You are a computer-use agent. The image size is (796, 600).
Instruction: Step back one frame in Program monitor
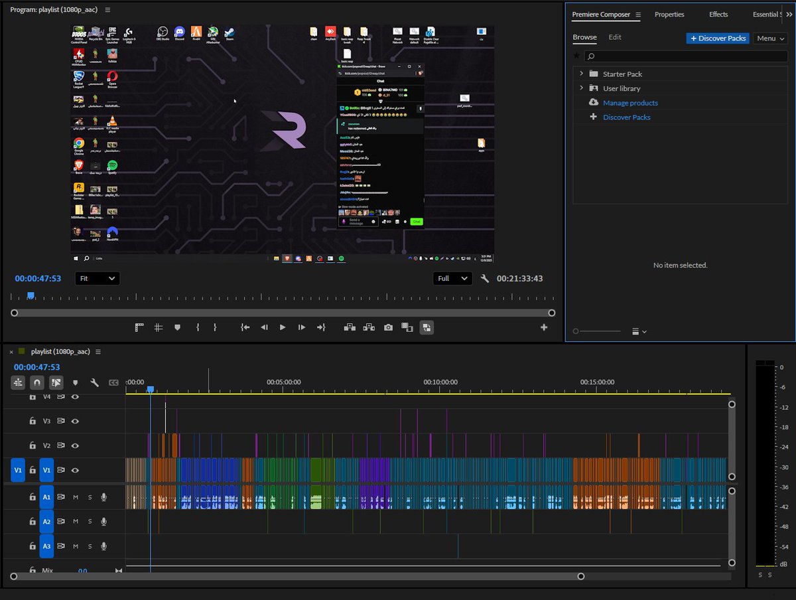pyautogui.click(x=264, y=327)
